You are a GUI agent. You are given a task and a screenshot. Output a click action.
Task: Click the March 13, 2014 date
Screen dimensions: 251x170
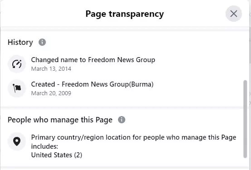point(51,69)
